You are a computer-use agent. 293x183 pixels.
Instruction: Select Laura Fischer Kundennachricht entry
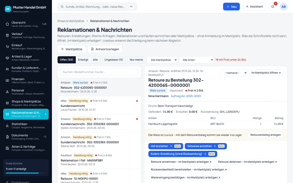(99, 105)
